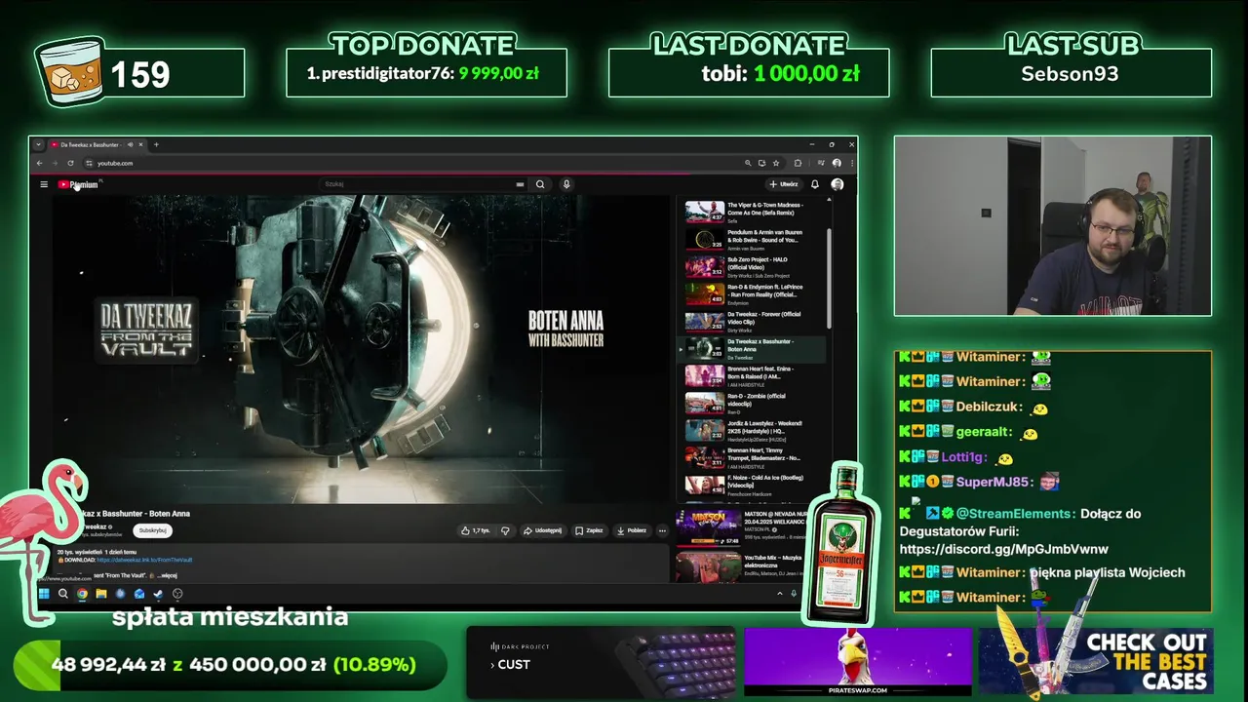
Task: Click the playlist panel scrollbar
Action: 829,278
